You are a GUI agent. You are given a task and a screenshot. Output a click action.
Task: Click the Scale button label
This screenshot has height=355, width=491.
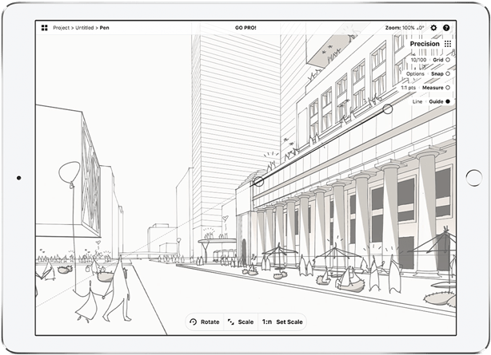[245, 321]
